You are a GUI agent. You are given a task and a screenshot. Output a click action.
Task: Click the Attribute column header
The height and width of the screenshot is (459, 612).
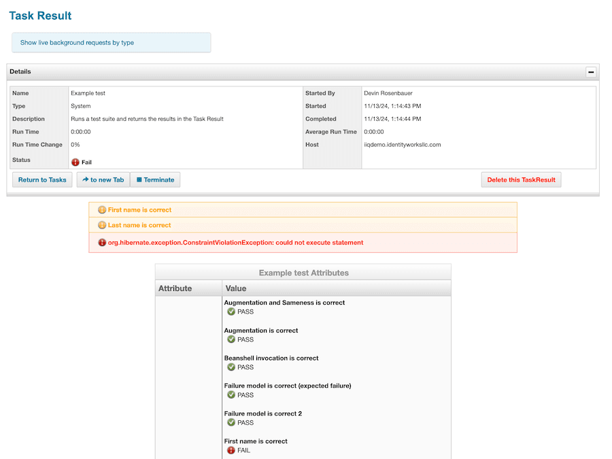tap(189, 288)
